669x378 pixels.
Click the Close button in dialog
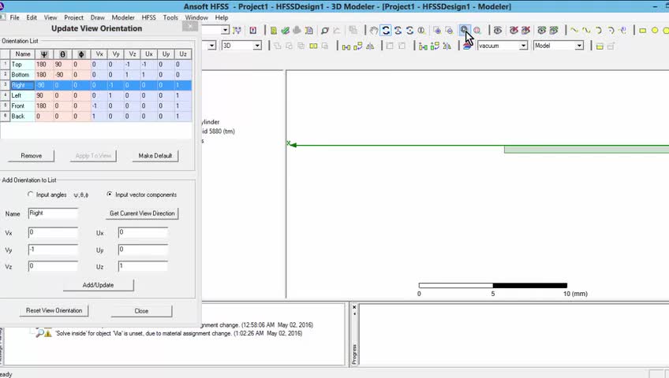(141, 311)
